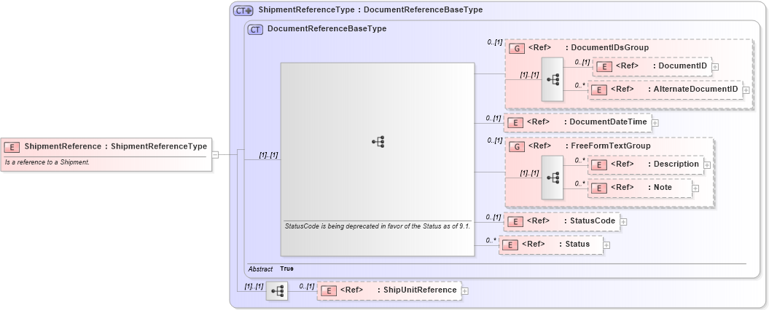Expand the Note element plus box
The width and height of the screenshot is (769, 310).
click(x=695, y=188)
